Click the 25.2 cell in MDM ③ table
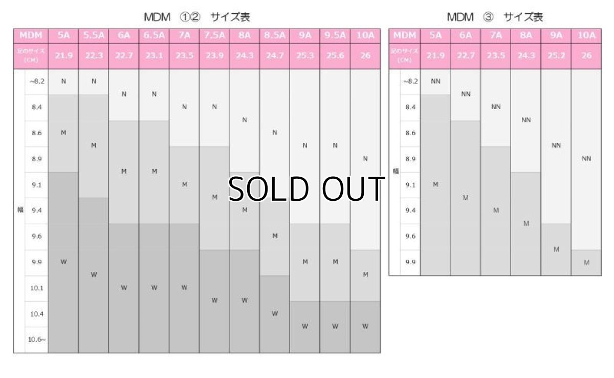614x378 pixels. point(556,56)
